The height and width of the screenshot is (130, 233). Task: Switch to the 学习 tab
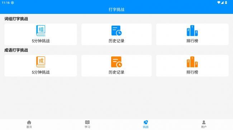point(87,124)
